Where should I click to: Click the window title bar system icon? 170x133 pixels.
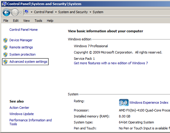pos(4,4)
